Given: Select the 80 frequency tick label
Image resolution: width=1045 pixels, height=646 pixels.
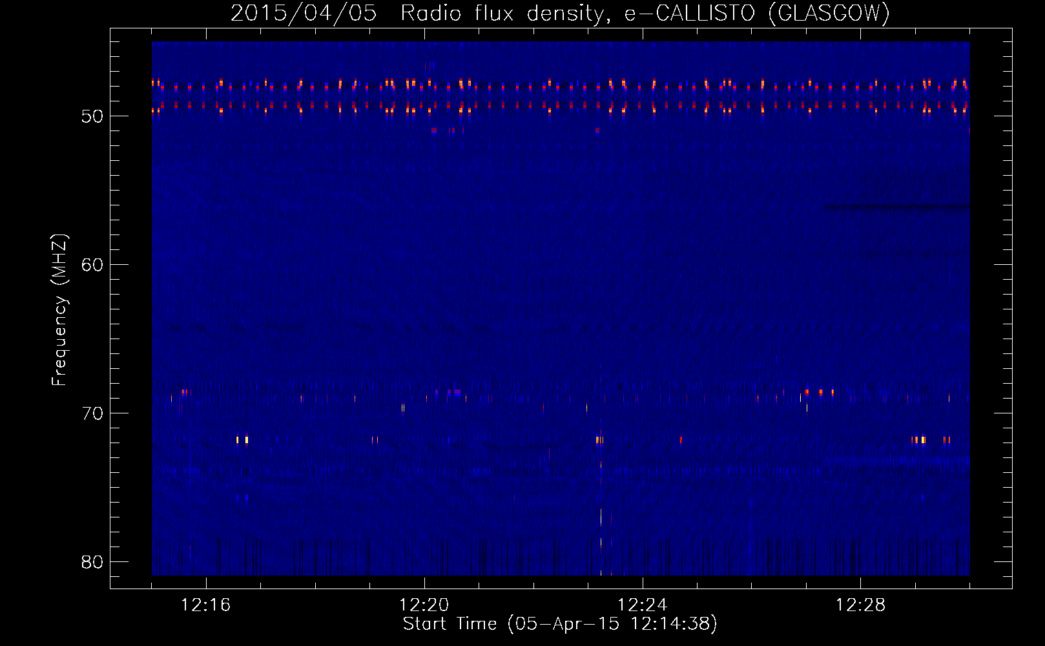Looking at the screenshot, I should tap(92, 562).
